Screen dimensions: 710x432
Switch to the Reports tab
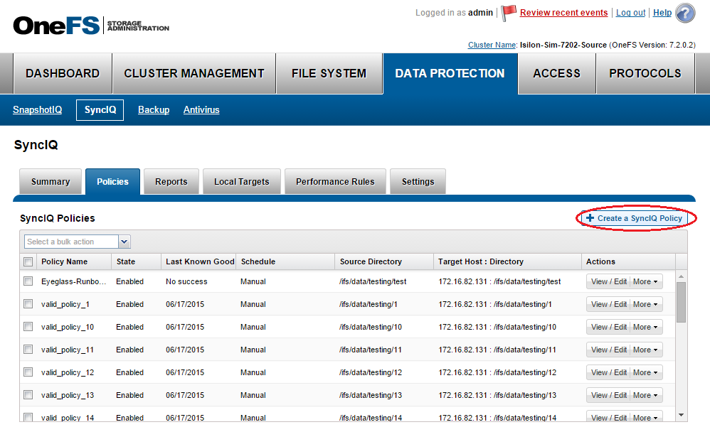(171, 181)
